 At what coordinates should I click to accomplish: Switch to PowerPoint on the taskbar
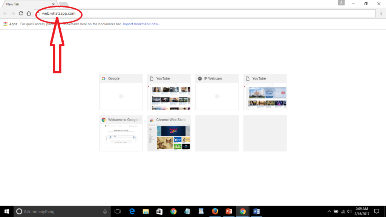point(229,211)
